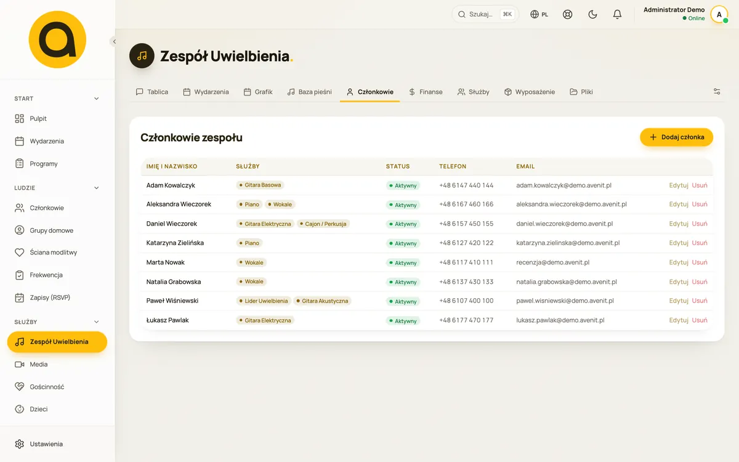Click the Cajon / Perkusja tag

[x=323, y=224]
